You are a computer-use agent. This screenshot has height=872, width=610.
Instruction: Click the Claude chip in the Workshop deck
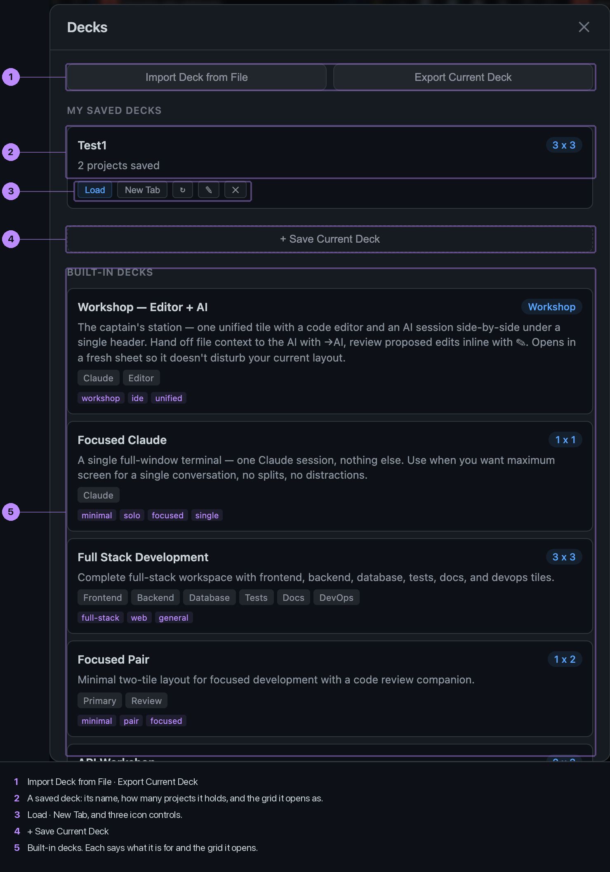coord(98,378)
